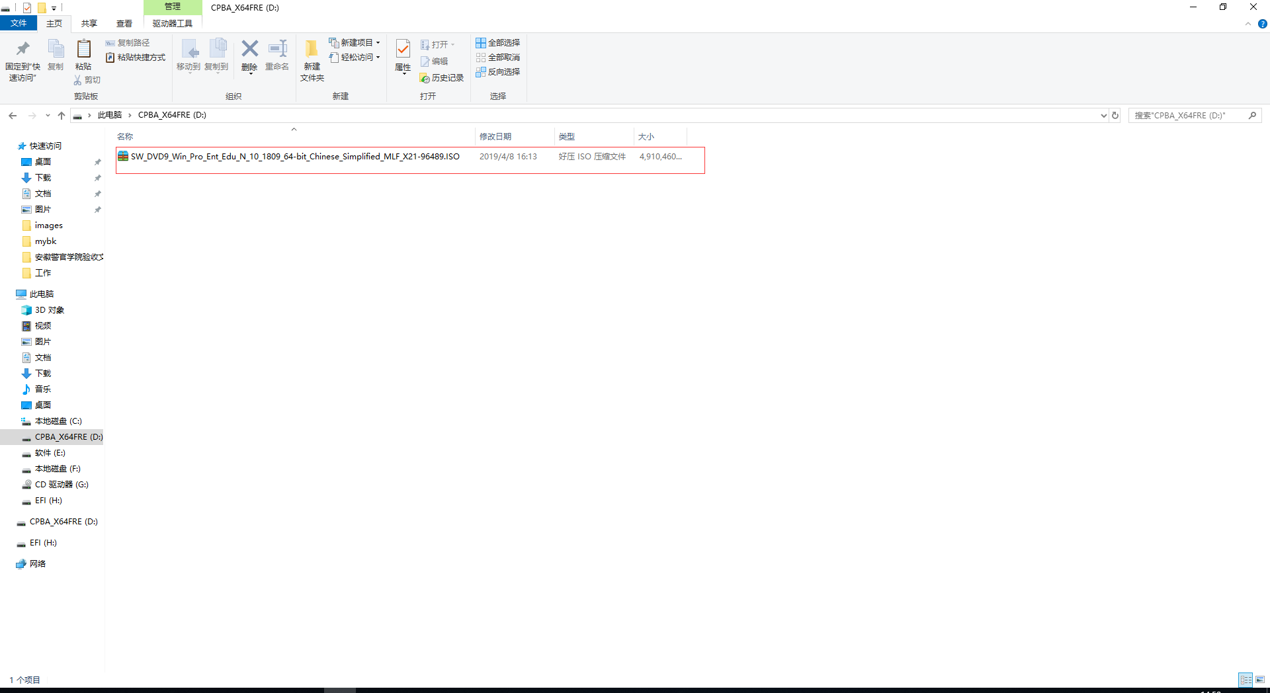Click the New Folder (新建文件夹) icon
The image size is (1270, 693).
[312, 50]
